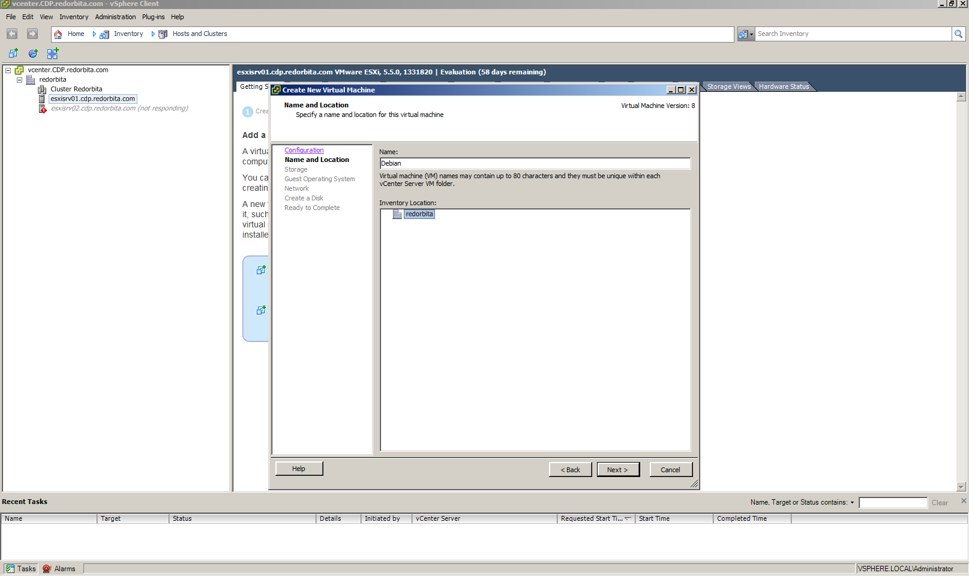Click the New vApp toolbar icon

click(53, 53)
